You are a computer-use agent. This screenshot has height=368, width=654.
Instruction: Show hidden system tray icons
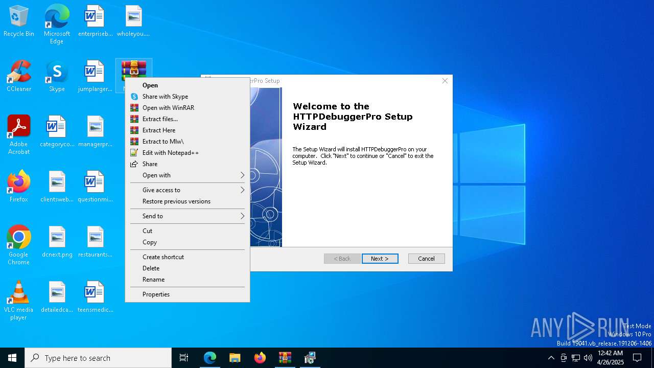551,358
